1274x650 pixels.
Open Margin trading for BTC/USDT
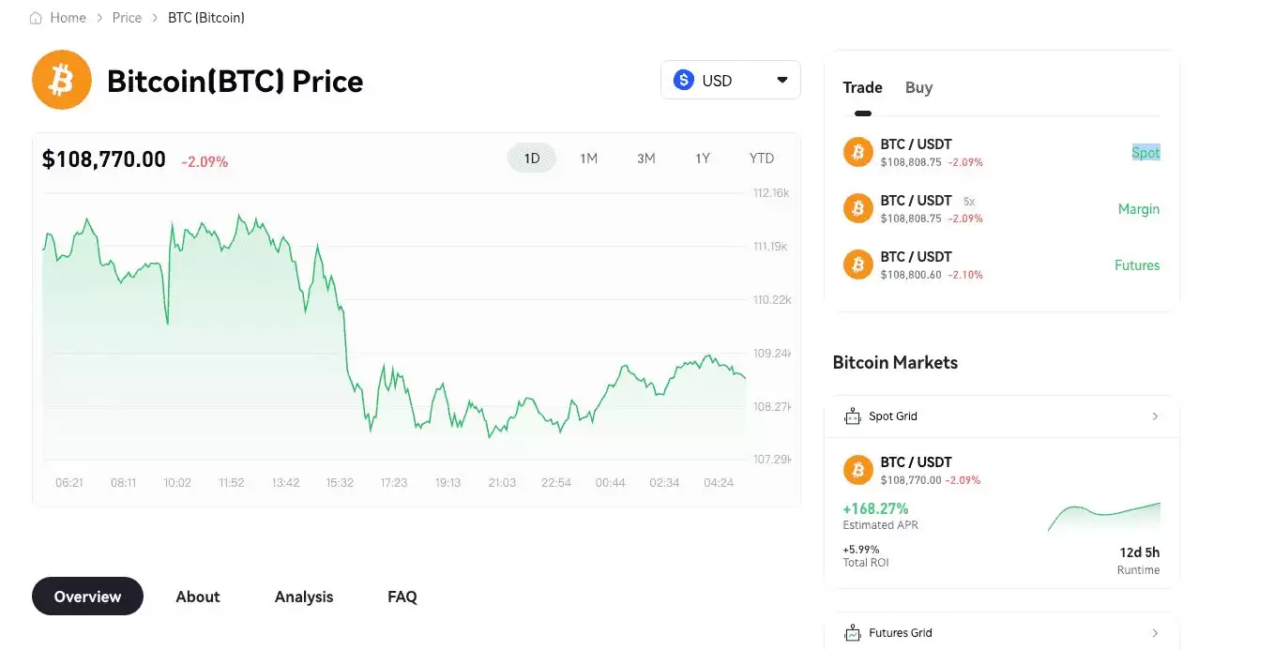point(1138,208)
